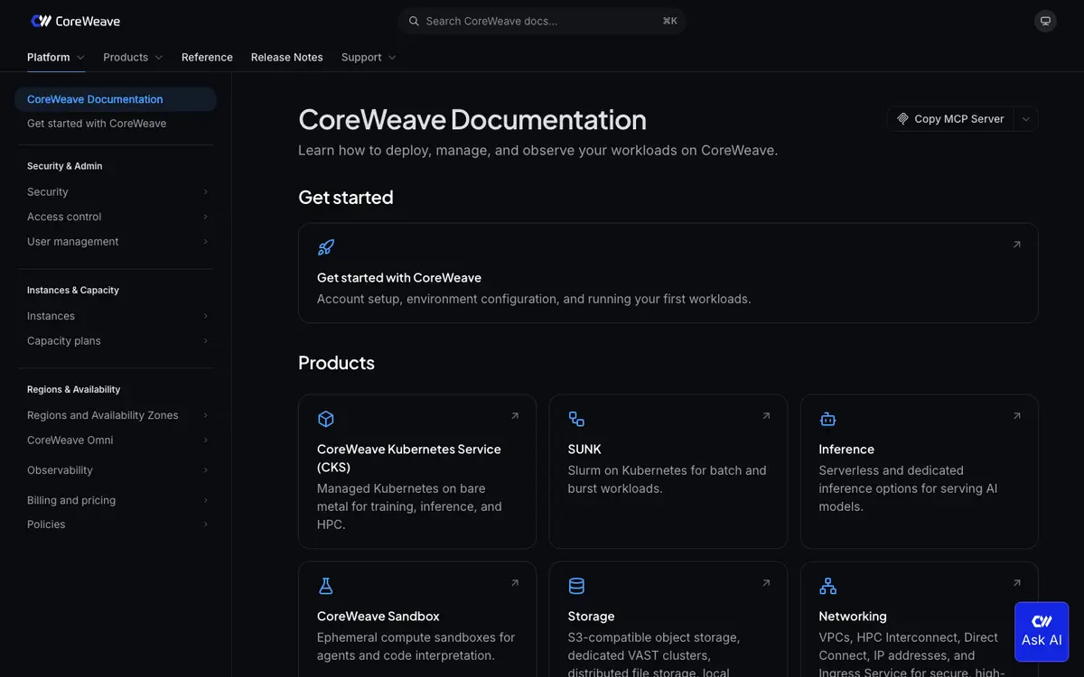
Task: Click the CoreWeave logo in the header
Action: pyautogui.click(x=75, y=21)
